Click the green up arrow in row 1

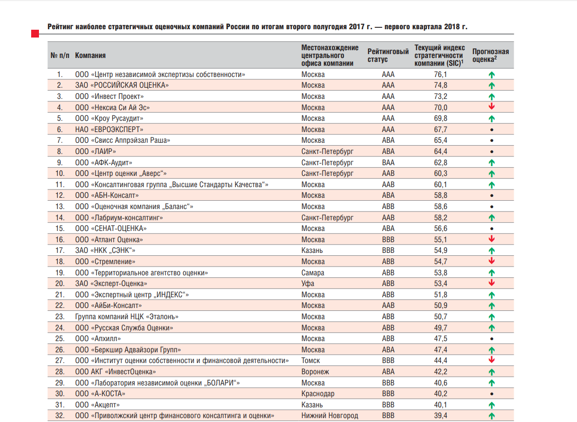(x=492, y=75)
